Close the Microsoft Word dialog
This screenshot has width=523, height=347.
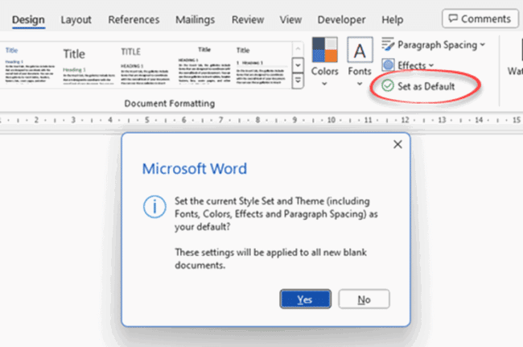pyautogui.click(x=397, y=145)
